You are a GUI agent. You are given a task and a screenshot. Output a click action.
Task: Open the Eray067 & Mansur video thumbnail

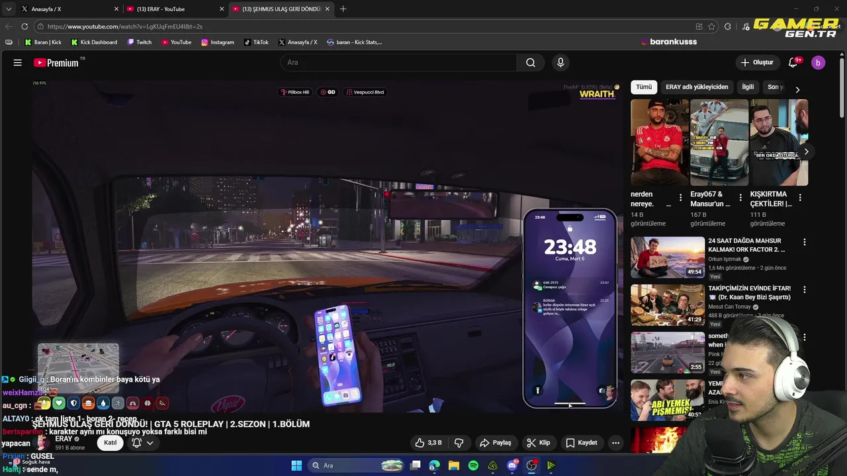click(719, 142)
